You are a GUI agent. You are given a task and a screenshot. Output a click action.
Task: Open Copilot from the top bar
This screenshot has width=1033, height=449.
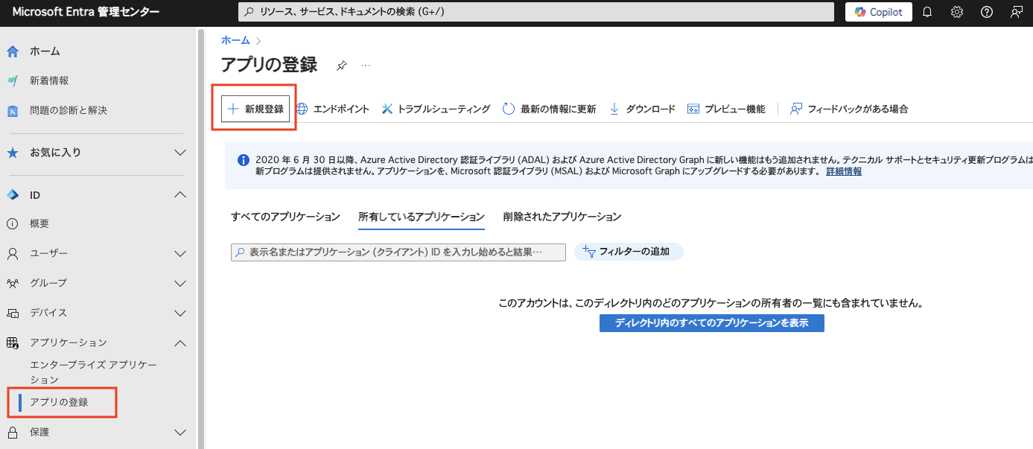878,12
